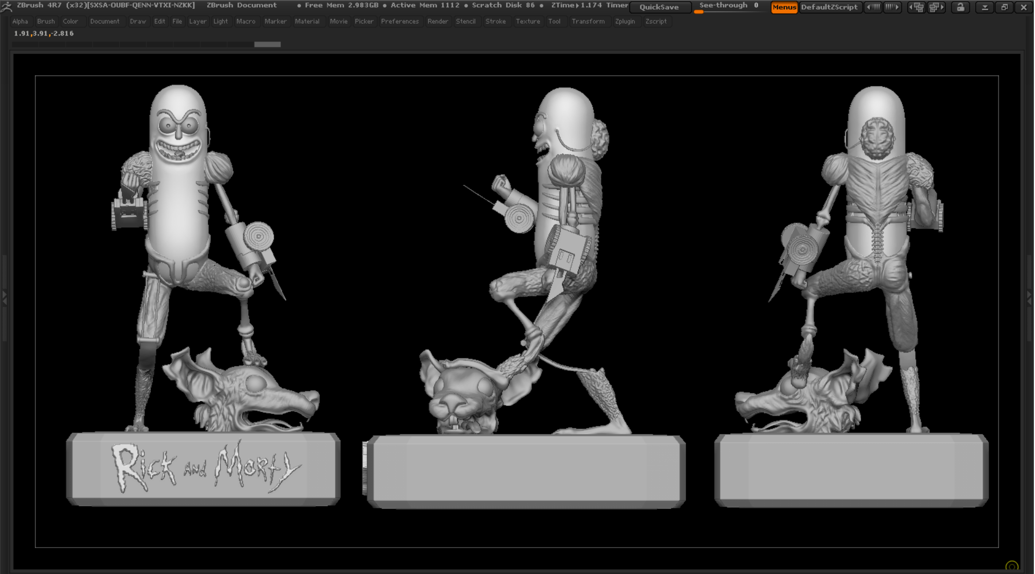Open the Tool palette
Screen dimensions: 1035x574
[x=554, y=22]
